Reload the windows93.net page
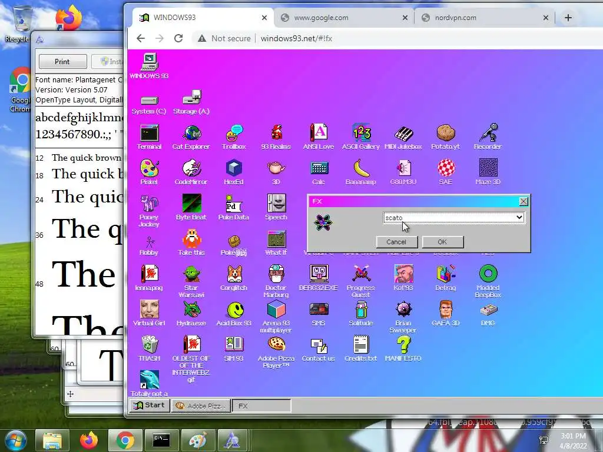The image size is (603, 452). (178, 38)
